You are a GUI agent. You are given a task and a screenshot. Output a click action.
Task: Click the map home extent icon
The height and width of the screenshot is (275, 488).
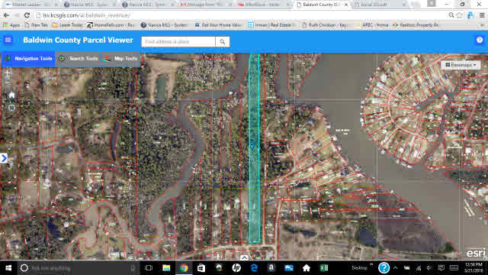point(11,95)
